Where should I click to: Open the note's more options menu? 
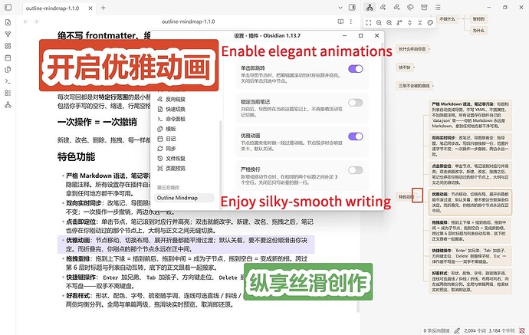coord(351,21)
